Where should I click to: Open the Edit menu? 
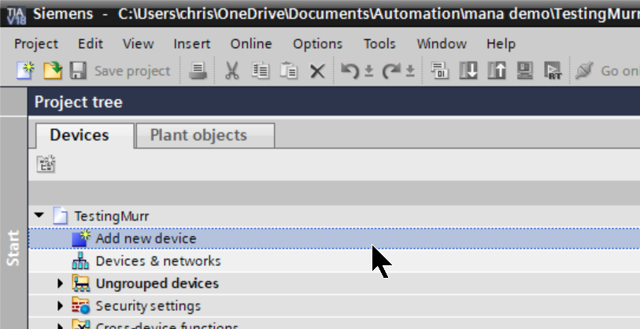[91, 43]
